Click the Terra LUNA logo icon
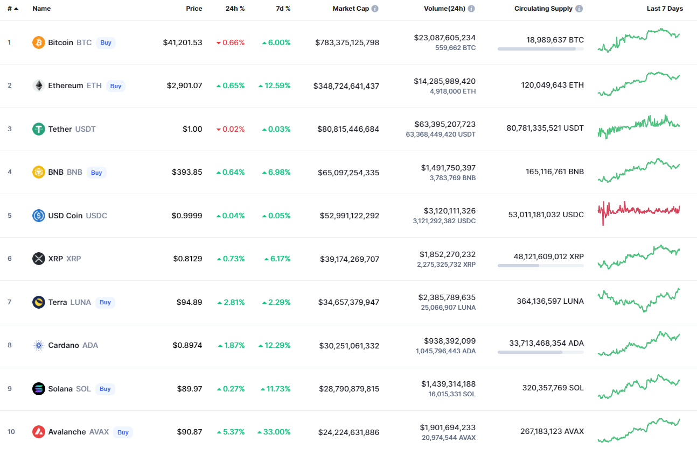 coord(39,302)
